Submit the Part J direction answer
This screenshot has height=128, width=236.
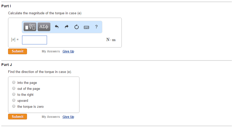(17, 117)
